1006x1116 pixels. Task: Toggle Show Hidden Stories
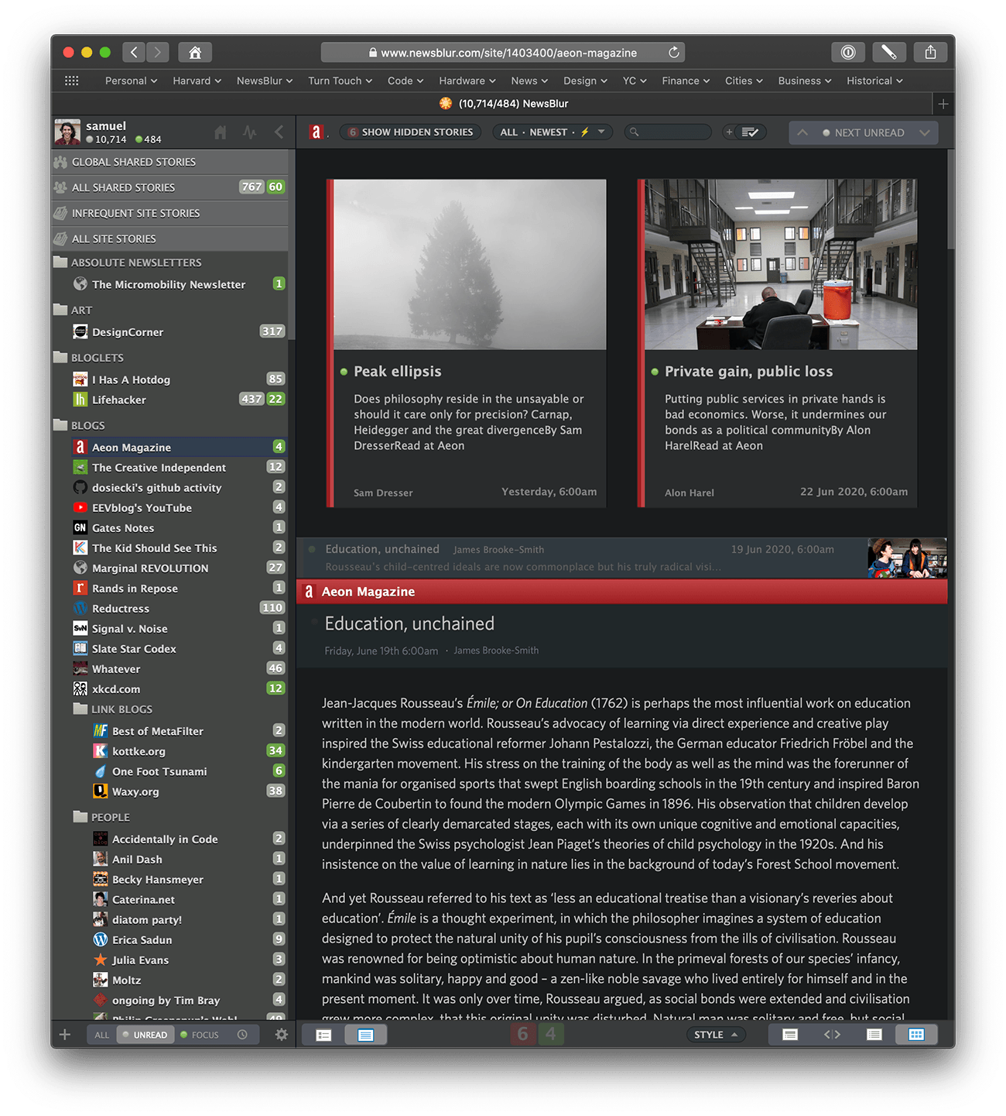pyautogui.click(x=410, y=132)
